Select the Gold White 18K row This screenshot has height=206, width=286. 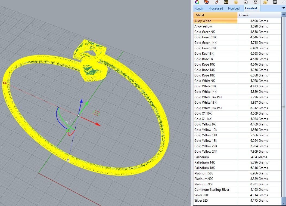click(237, 102)
